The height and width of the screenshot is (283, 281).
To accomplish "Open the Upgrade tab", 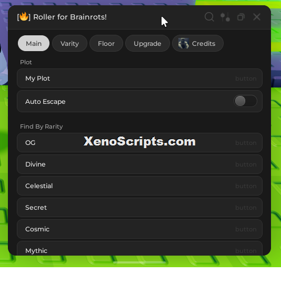I will pos(147,43).
